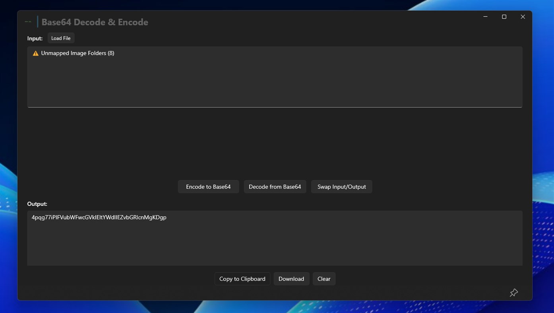Viewport: 554px width, 313px height.
Task: Click Encode to Base64
Action: pyautogui.click(x=208, y=187)
